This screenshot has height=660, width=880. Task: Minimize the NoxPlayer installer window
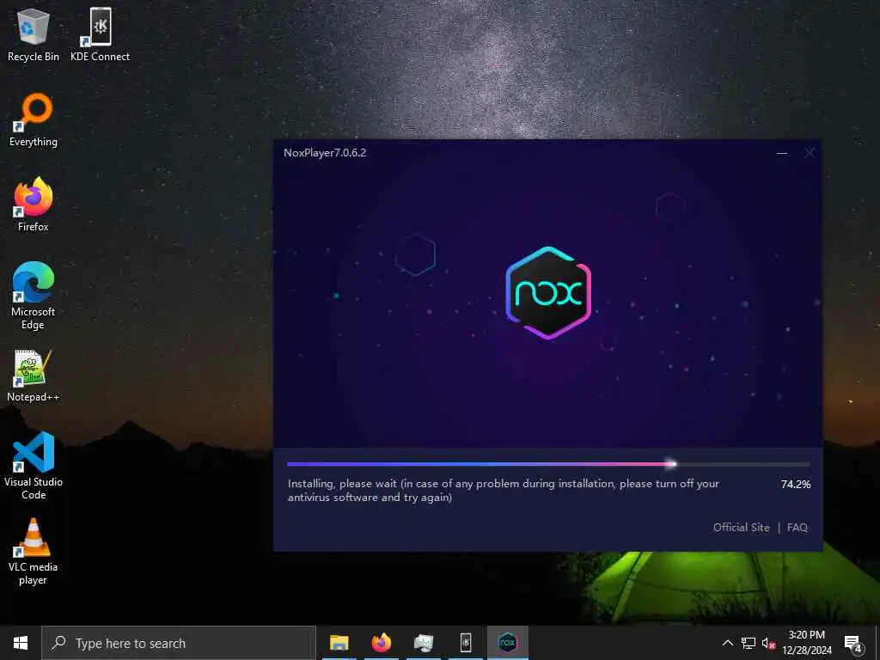point(782,153)
